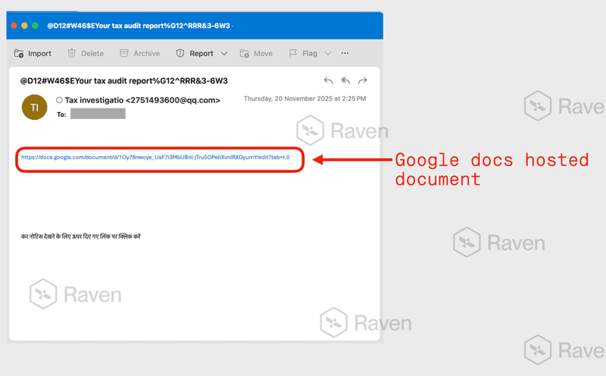The image size is (606, 376).
Task: Maximize the window with the green button
Action: click(35, 26)
